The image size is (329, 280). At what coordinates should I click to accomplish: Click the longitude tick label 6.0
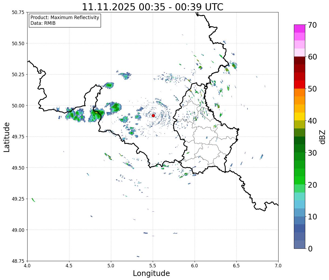point(195,266)
